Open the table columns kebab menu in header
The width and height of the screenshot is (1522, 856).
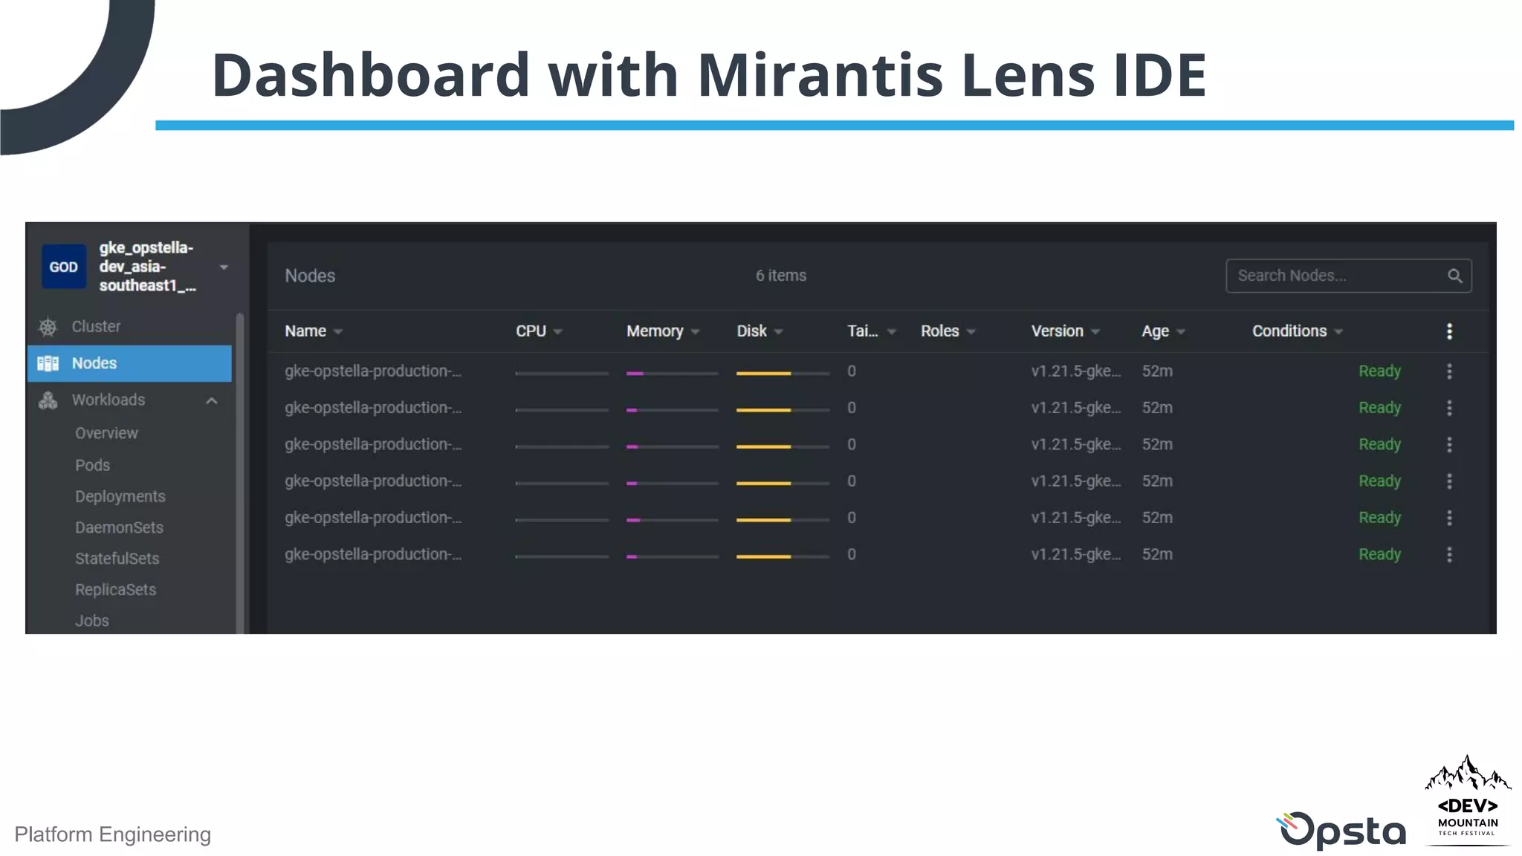click(x=1449, y=331)
